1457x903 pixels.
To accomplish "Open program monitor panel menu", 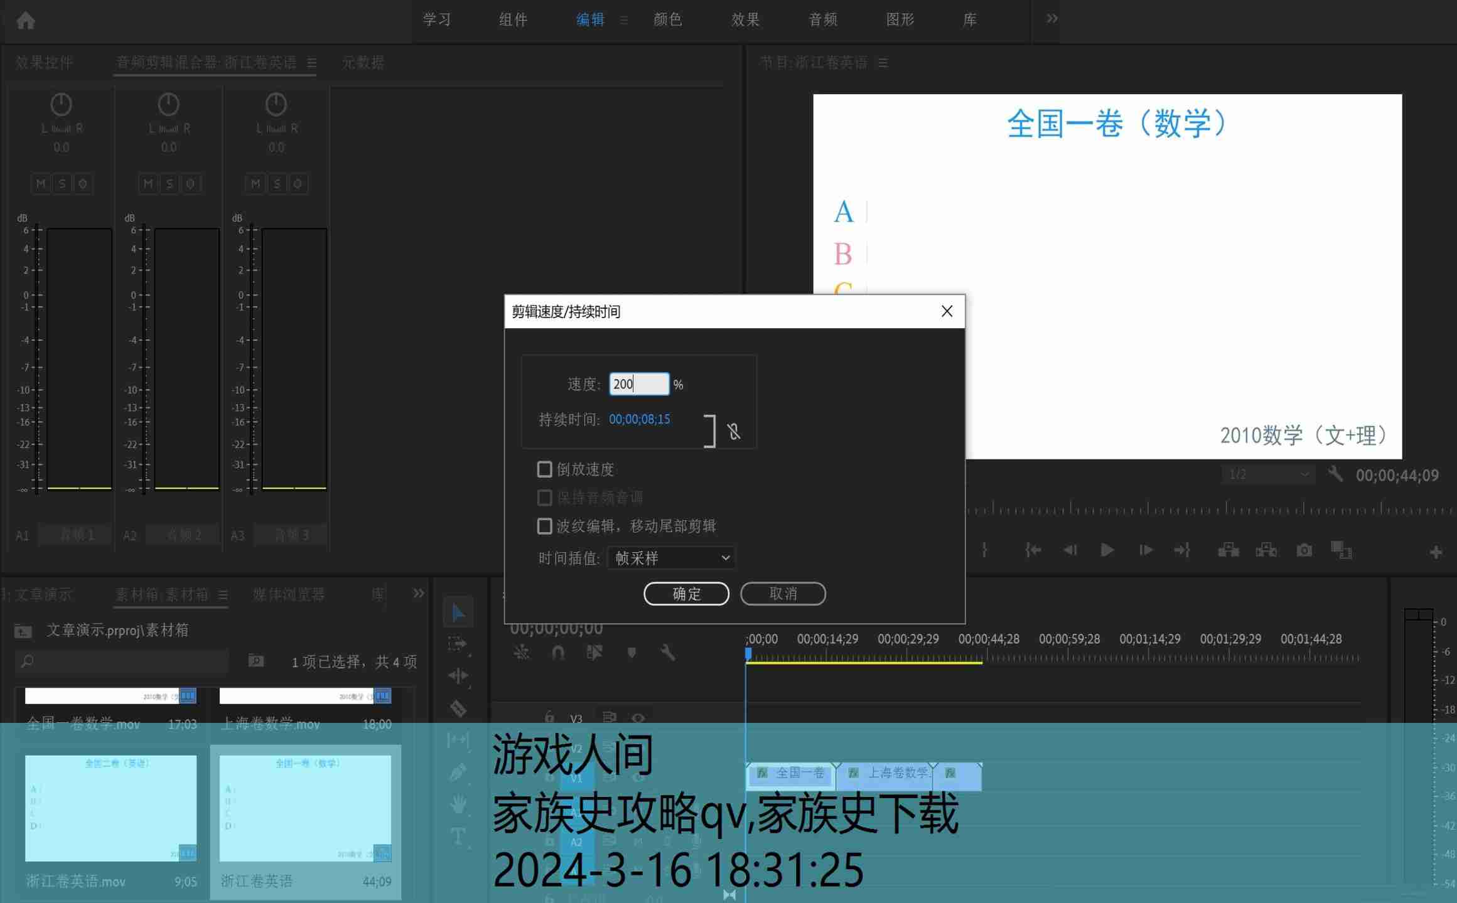I will pos(883,63).
